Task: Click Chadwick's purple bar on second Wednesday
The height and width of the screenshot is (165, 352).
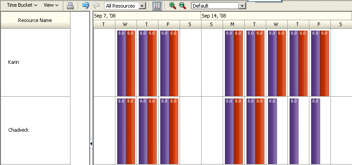Action: [x=272, y=131]
